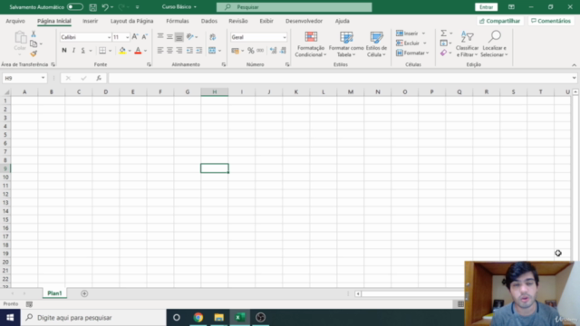This screenshot has height=326, width=580.
Task: Click the Pesquisar search box
Action: click(294, 7)
